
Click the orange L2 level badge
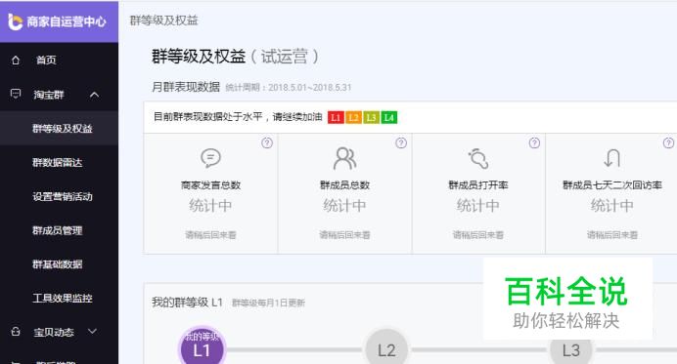click(353, 117)
